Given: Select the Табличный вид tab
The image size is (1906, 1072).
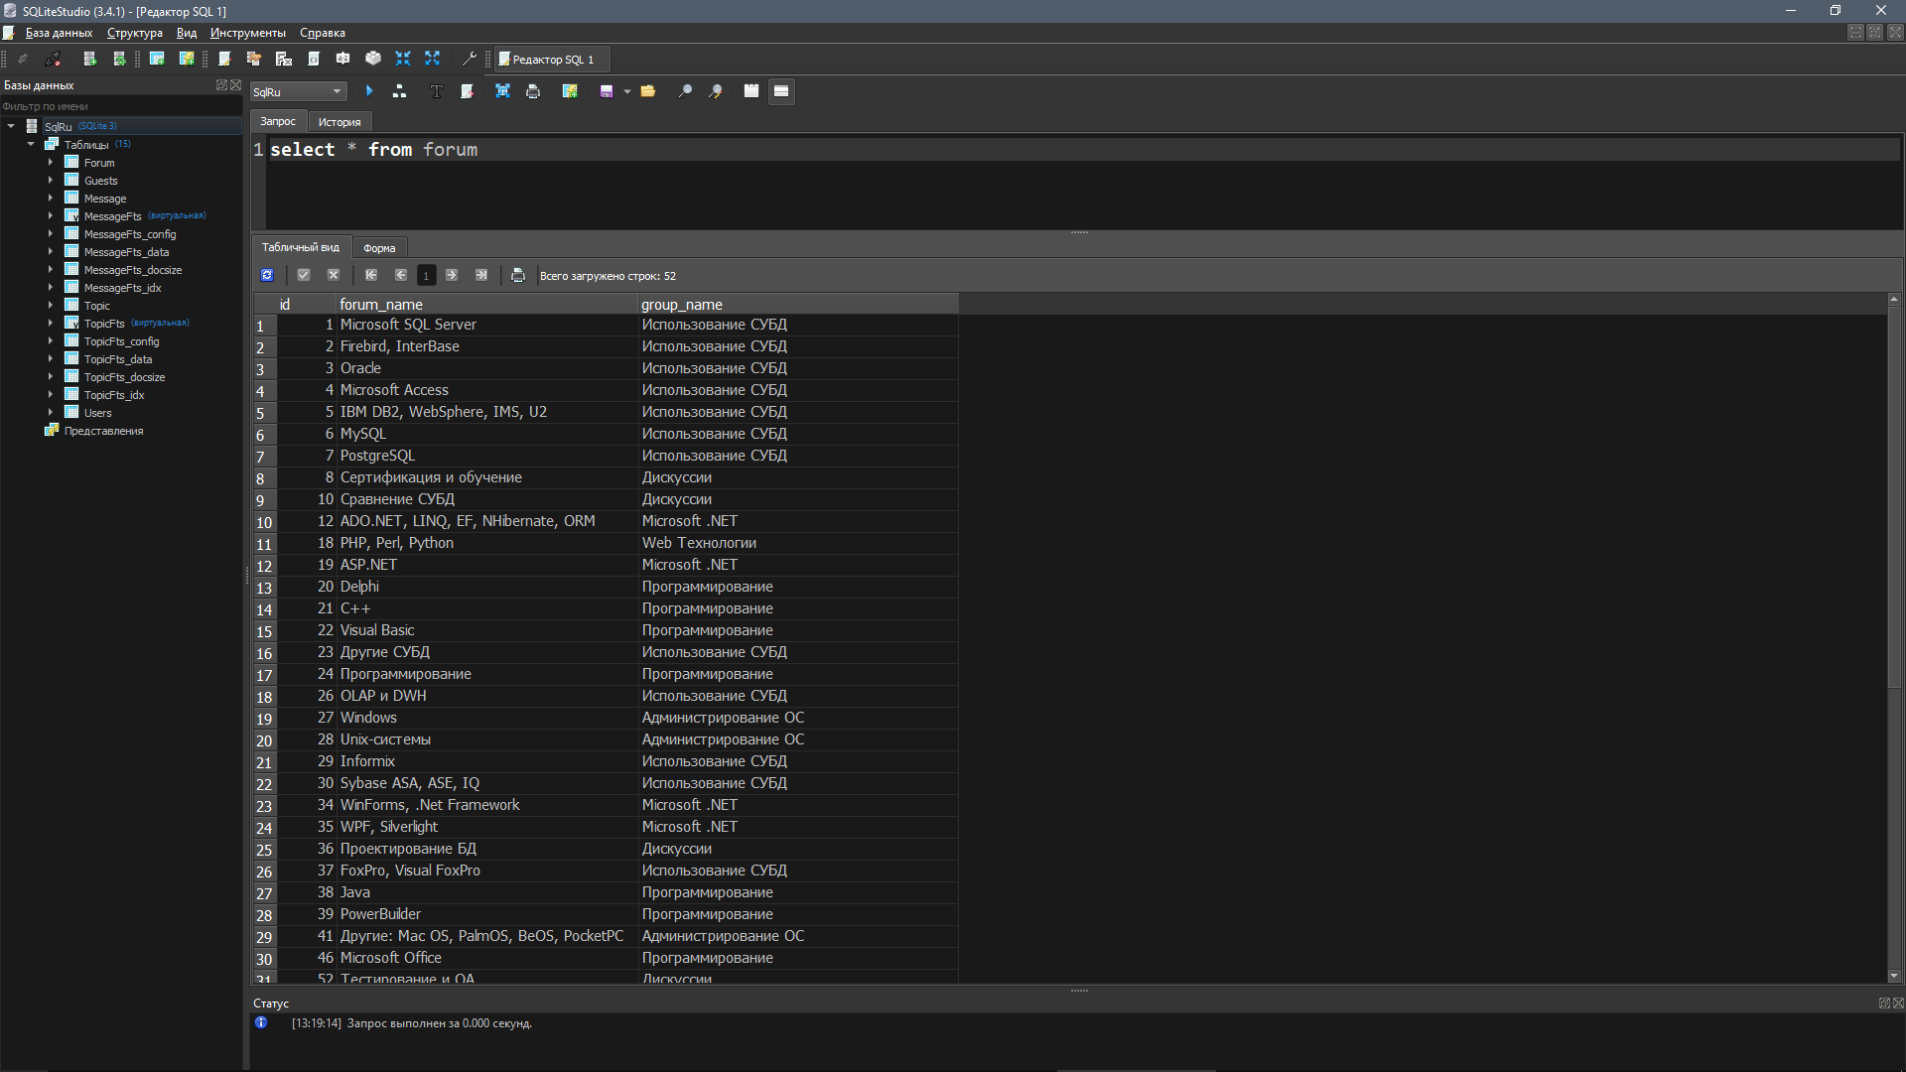Looking at the screenshot, I should [301, 247].
